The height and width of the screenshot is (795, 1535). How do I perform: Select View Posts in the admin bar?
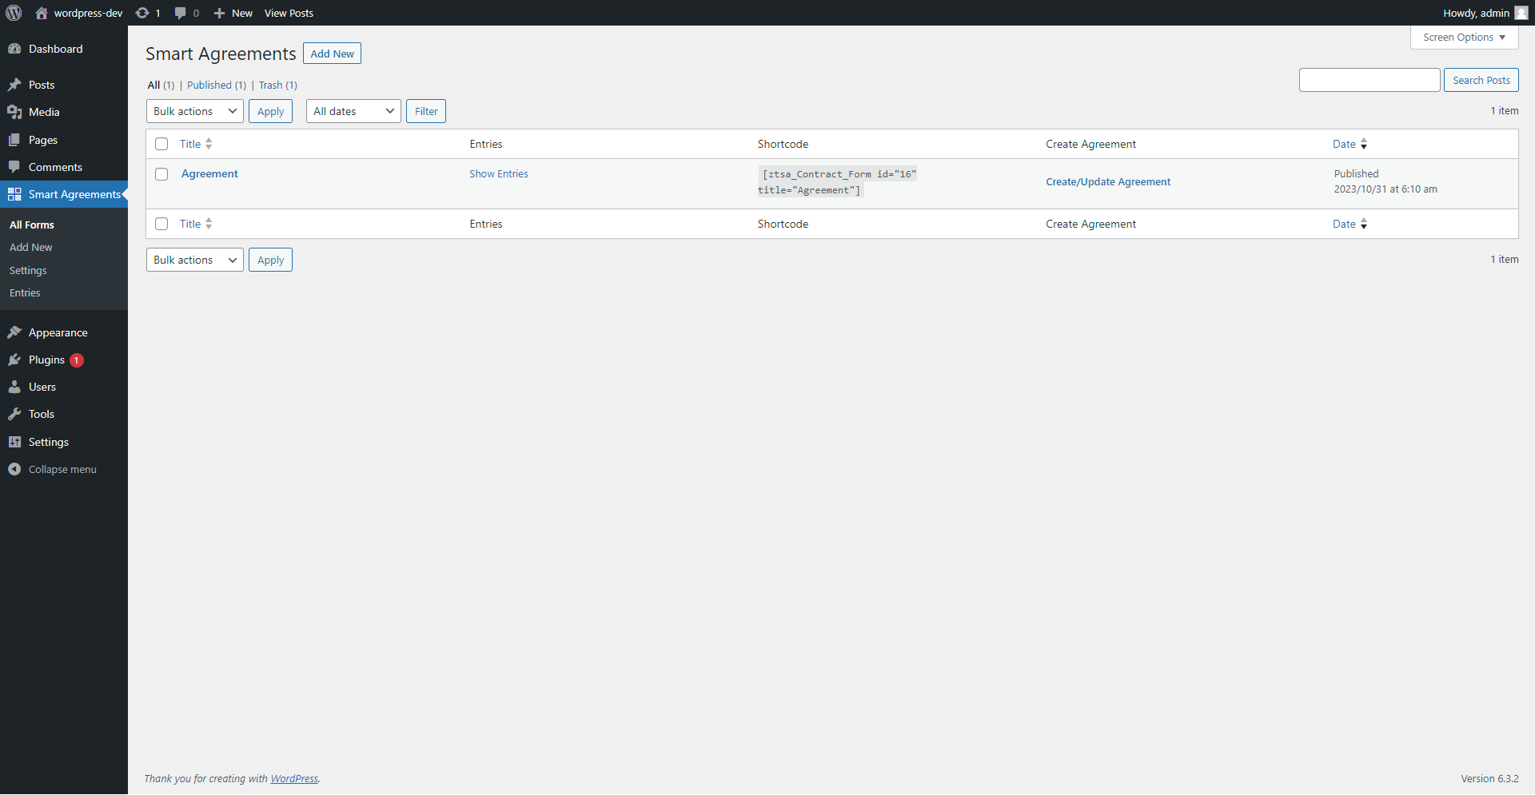(x=289, y=13)
